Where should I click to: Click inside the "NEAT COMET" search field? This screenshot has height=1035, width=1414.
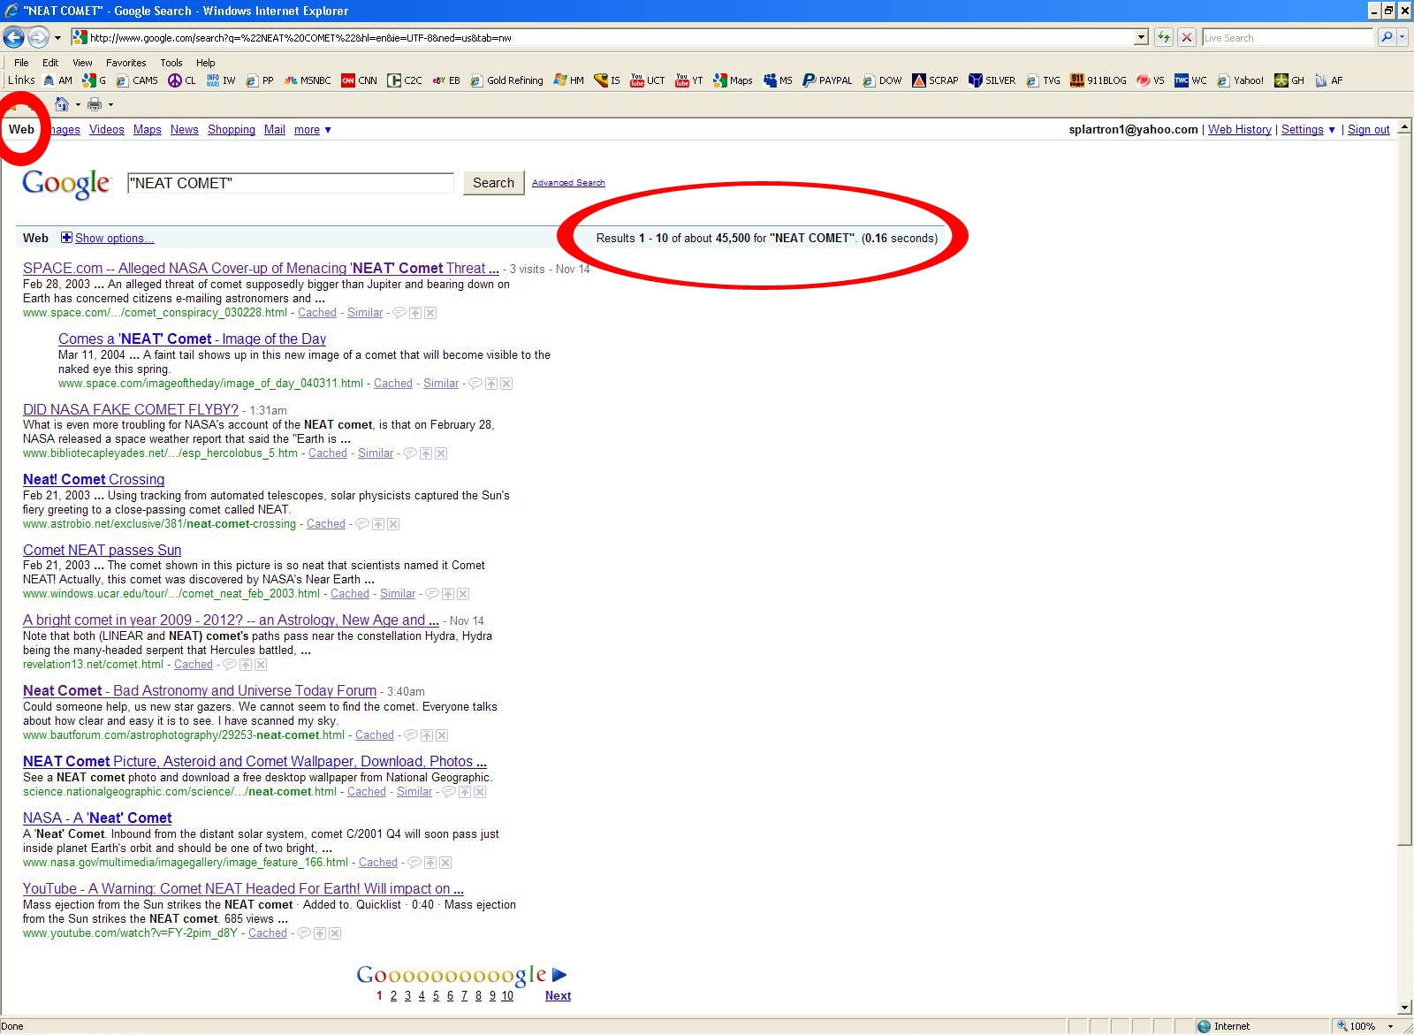[x=290, y=183]
